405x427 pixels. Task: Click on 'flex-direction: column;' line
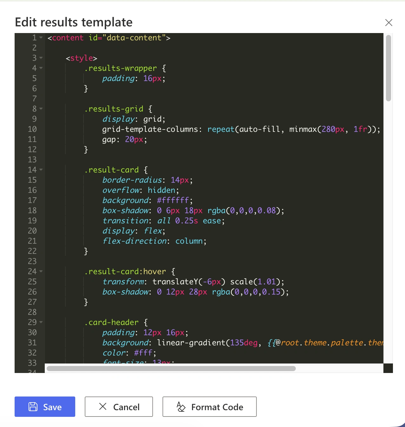(154, 241)
